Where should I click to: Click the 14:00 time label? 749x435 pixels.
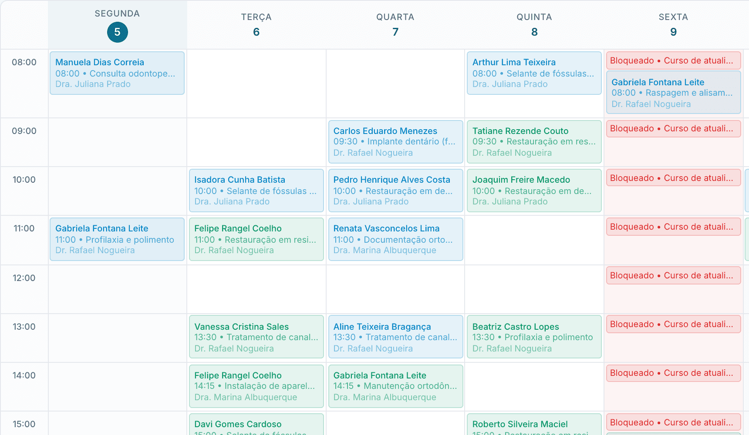(24, 375)
